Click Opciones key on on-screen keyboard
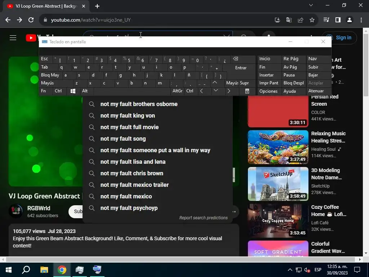This screenshot has height=277, width=369. pyautogui.click(x=269, y=91)
